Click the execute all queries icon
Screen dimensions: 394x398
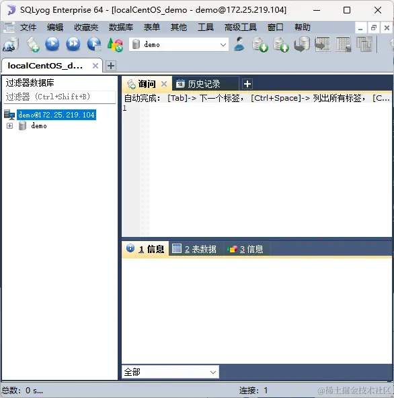[73, 44]
